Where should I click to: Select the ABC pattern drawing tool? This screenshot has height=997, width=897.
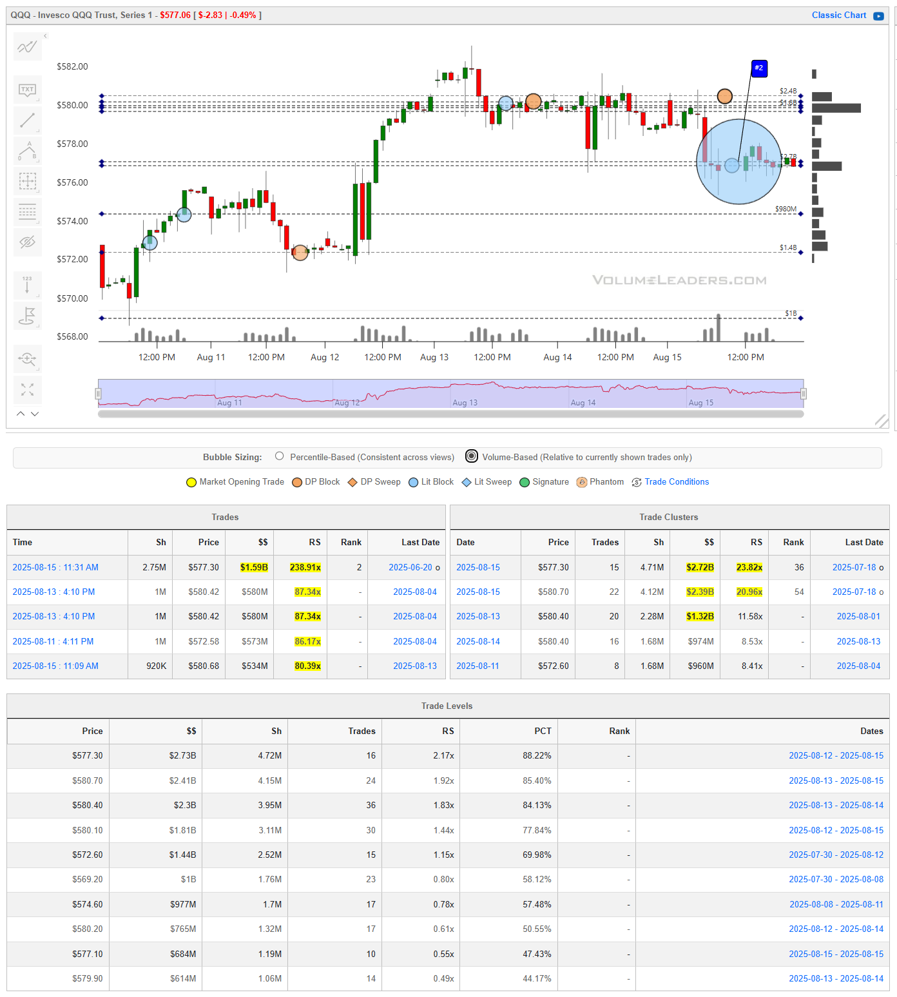[27, 151]
